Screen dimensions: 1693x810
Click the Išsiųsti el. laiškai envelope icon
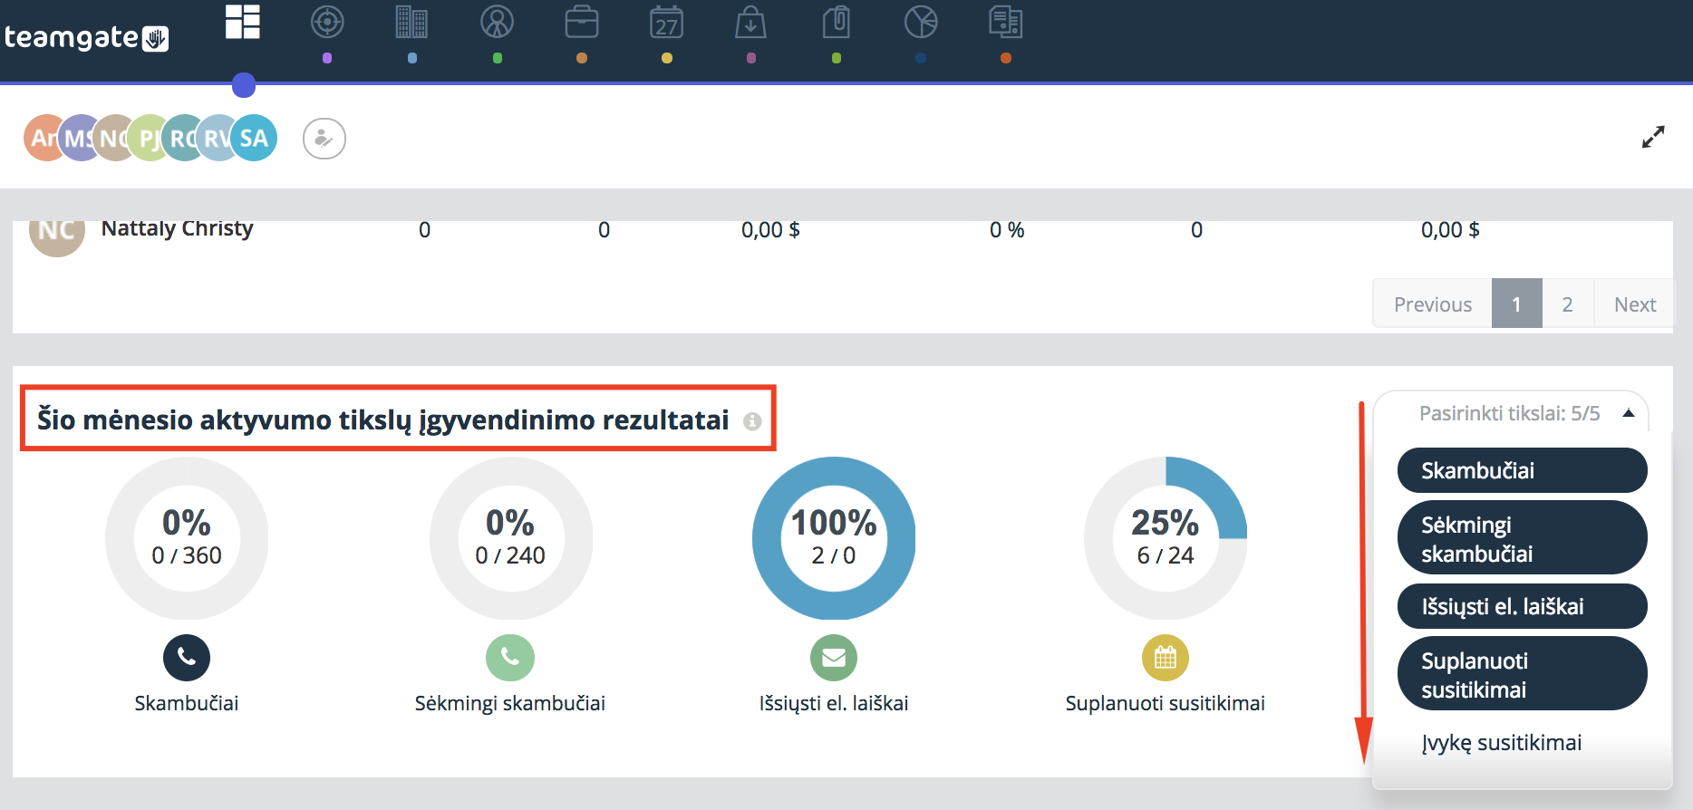click(x=834, y=657)
